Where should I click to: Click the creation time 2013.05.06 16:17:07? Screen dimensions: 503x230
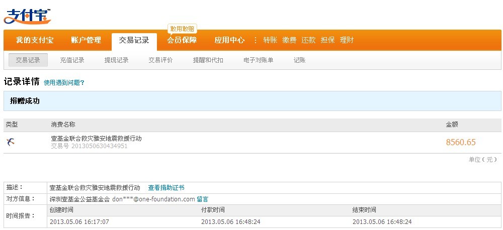pos(79,221)
